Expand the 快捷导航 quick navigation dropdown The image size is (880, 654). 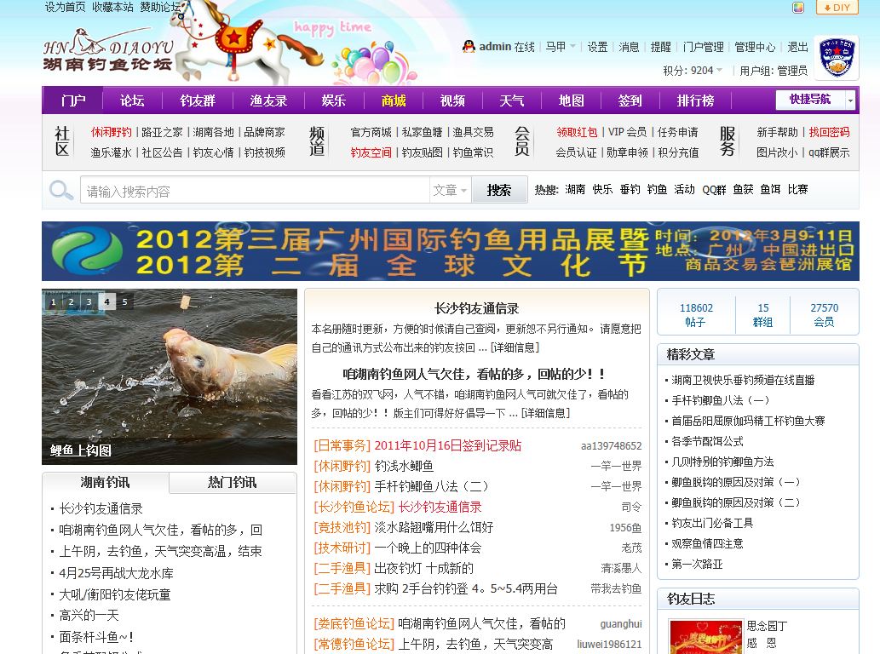point(815,100)
